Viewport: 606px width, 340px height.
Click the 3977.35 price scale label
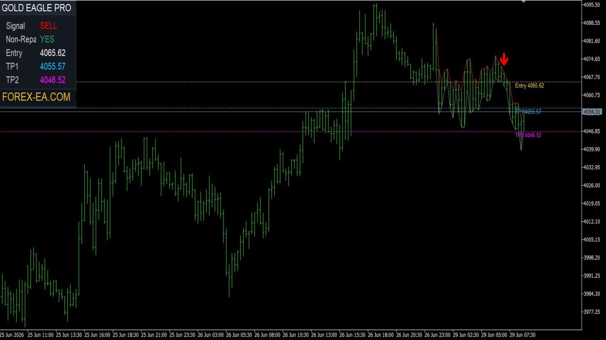click(x=592, y=312)
